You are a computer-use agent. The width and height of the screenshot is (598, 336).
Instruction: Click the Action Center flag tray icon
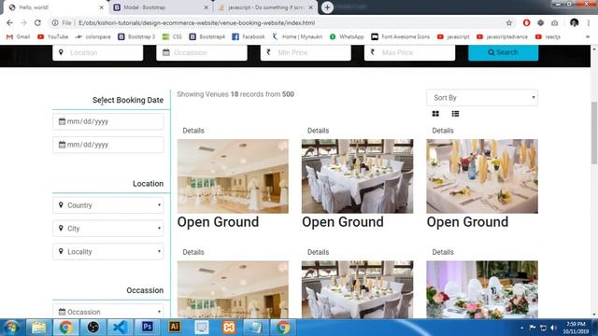pyautogui.click(x=533, y=328)
